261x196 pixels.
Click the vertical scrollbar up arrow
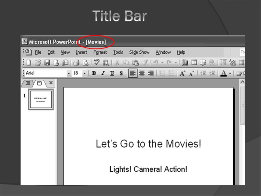[x=242, y=82]
